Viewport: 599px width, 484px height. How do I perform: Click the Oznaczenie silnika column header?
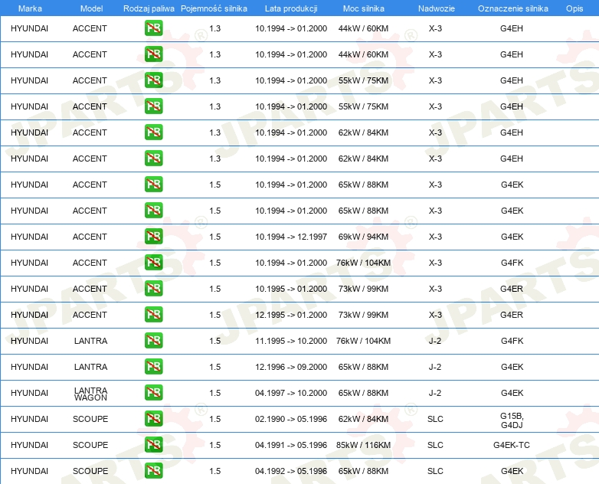512,8
